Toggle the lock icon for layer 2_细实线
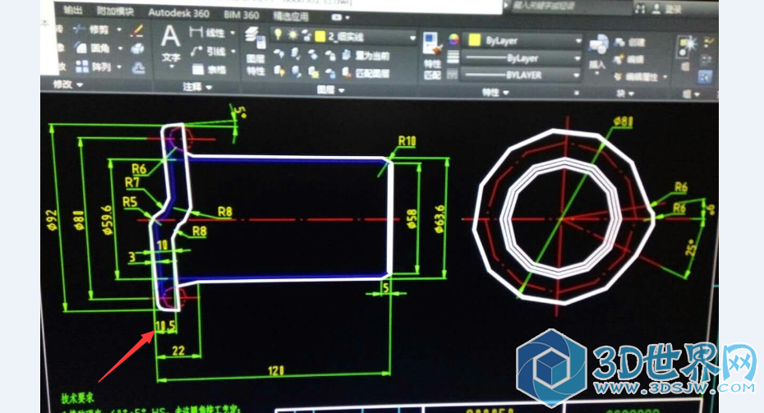764x413 pixels. pos(306,35)
